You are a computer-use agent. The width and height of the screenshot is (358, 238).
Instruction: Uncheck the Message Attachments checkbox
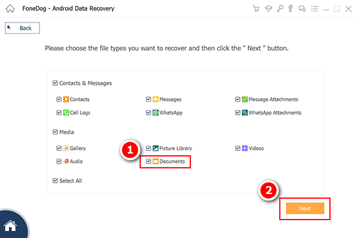tap(237, 99)
